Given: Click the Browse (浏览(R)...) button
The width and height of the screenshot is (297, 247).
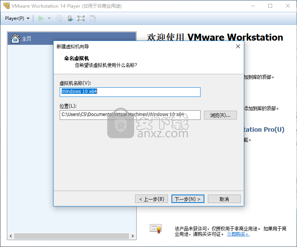Looking at the screenshot, I should (220, 115).
